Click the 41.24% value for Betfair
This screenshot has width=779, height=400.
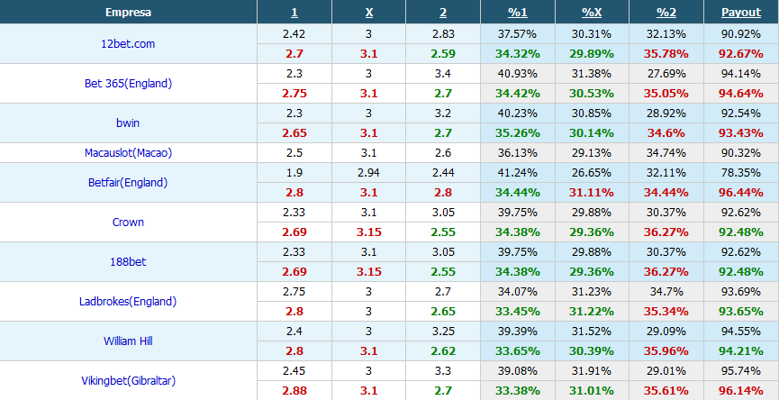point(517,173)
